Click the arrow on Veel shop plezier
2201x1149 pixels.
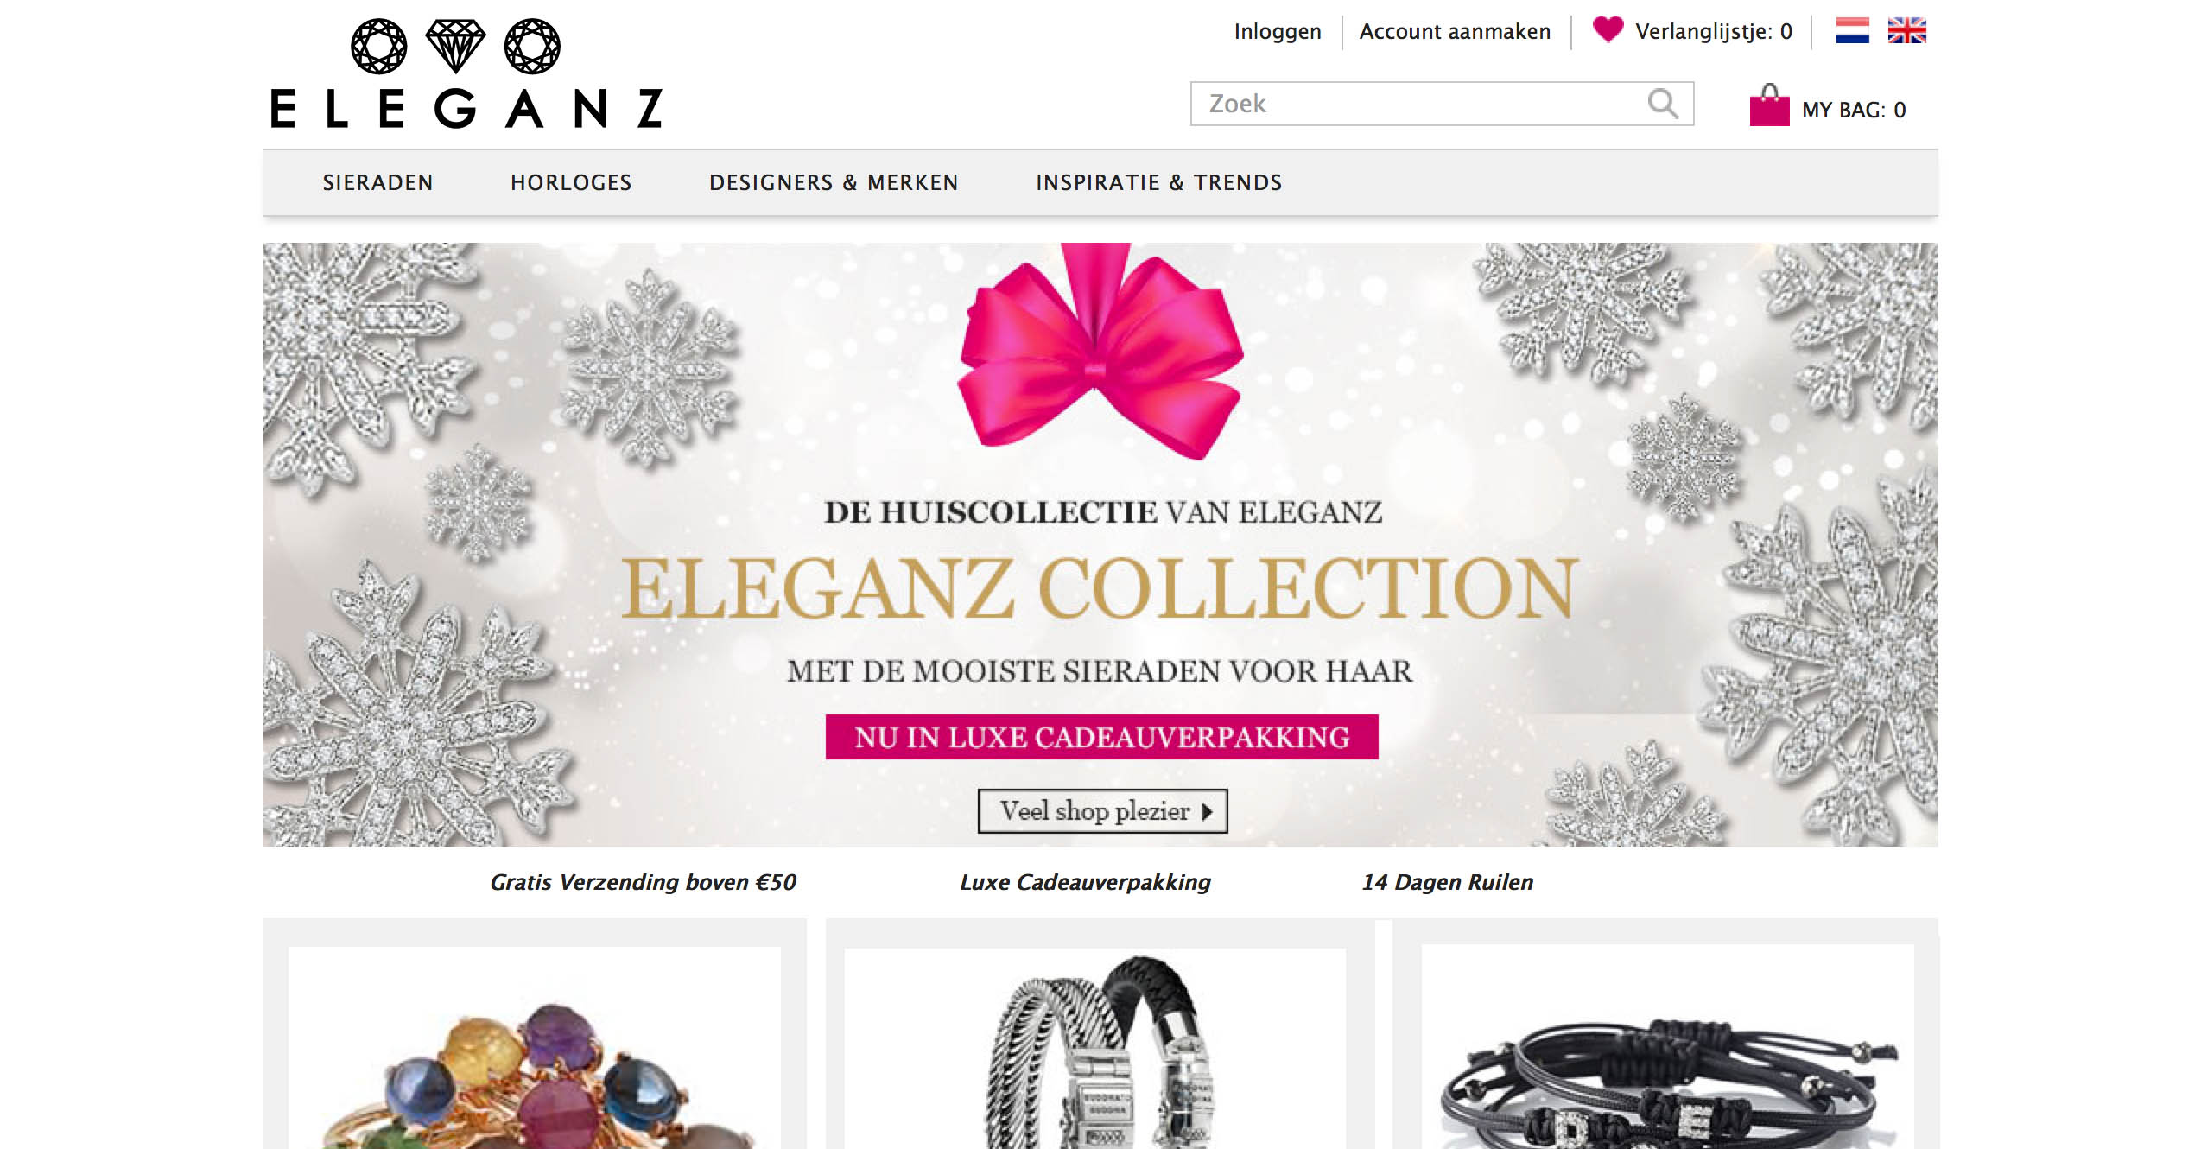(1208, 812)
